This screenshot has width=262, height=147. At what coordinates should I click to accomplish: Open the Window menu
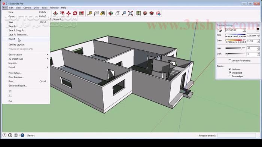(x=54, y=8)
